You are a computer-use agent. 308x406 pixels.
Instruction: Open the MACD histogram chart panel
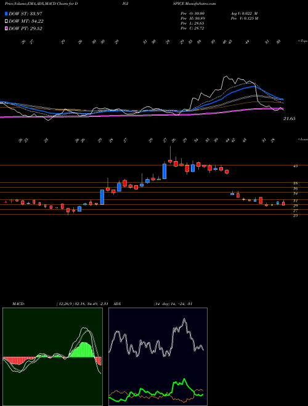[x=52, y=357]
